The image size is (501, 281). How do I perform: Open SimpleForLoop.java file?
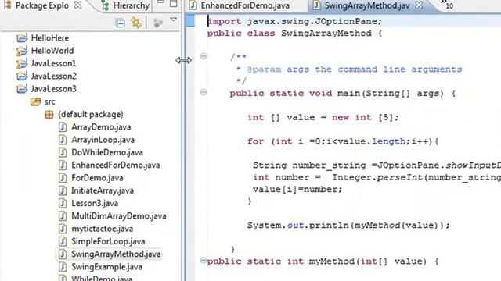pyautogui.click(x=108, y=242)
